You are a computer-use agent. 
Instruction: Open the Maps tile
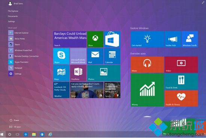point(61,73)
